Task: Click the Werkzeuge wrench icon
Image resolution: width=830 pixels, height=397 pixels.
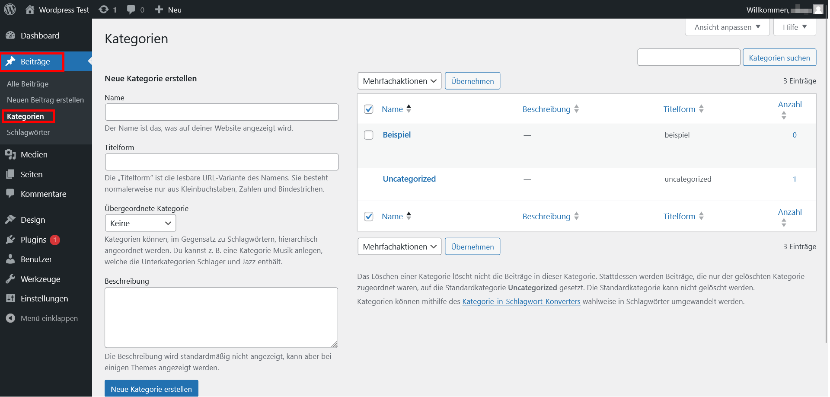Action: pyautogui.click(x=10, y=279)
